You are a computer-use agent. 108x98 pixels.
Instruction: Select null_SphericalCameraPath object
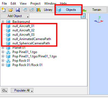[31, 43]
